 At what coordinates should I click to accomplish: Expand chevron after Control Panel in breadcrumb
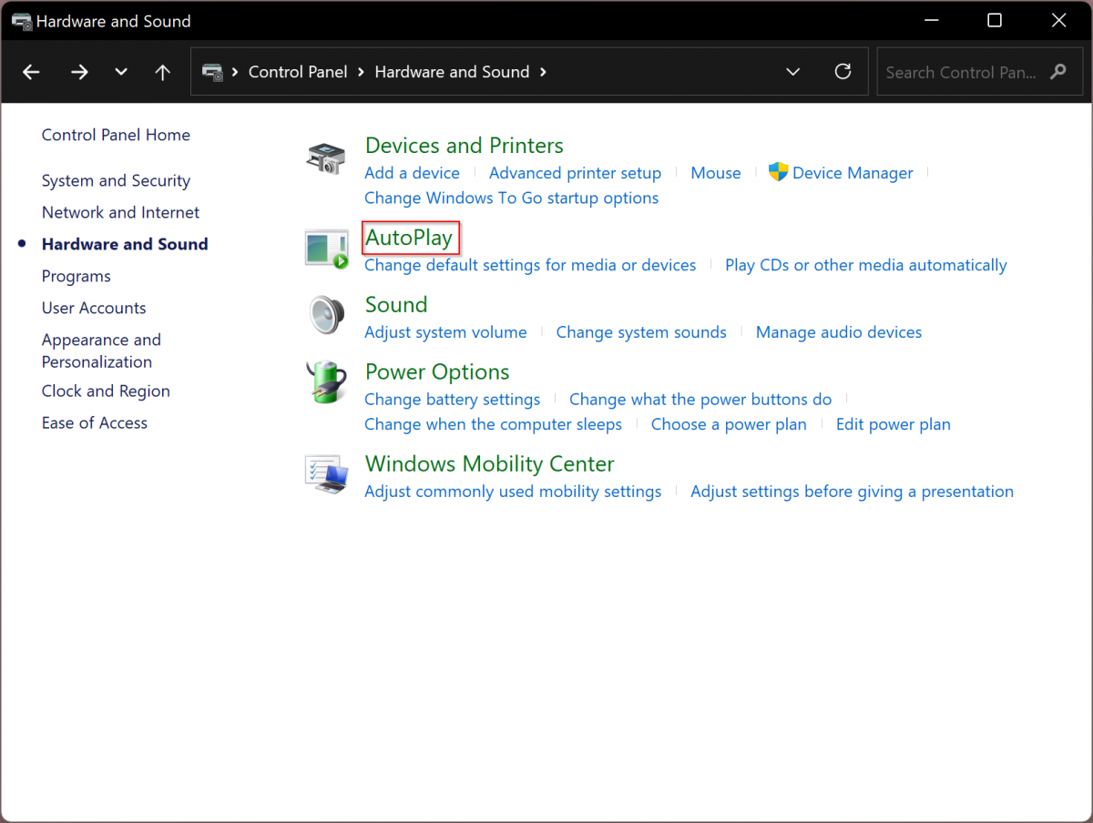point(361,72)
